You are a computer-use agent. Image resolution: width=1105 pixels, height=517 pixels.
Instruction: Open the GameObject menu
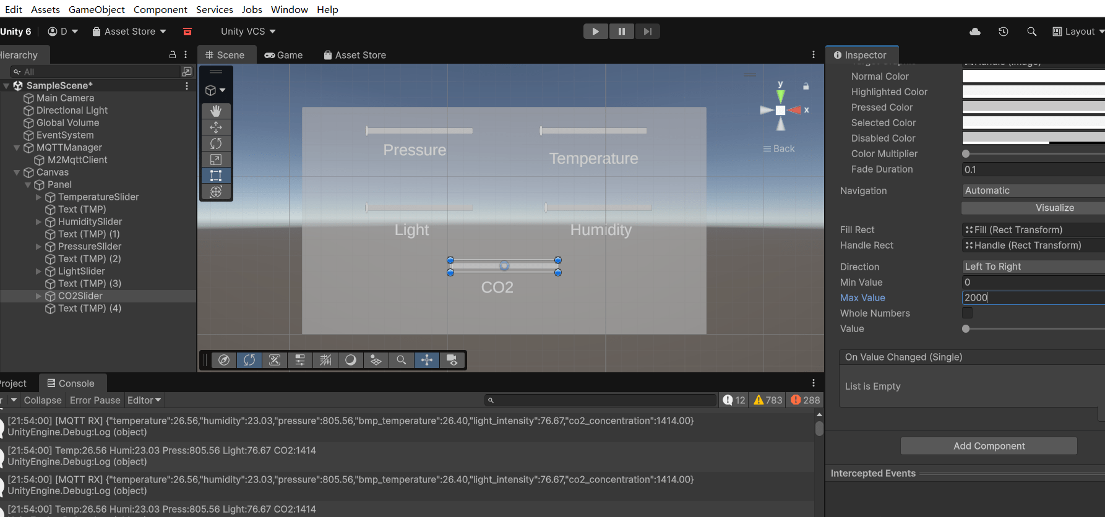point(97,9)
